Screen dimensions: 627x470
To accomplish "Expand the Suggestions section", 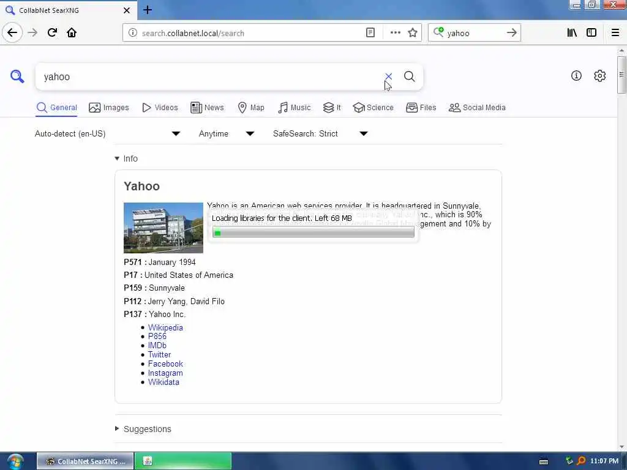I will point(143,429).
